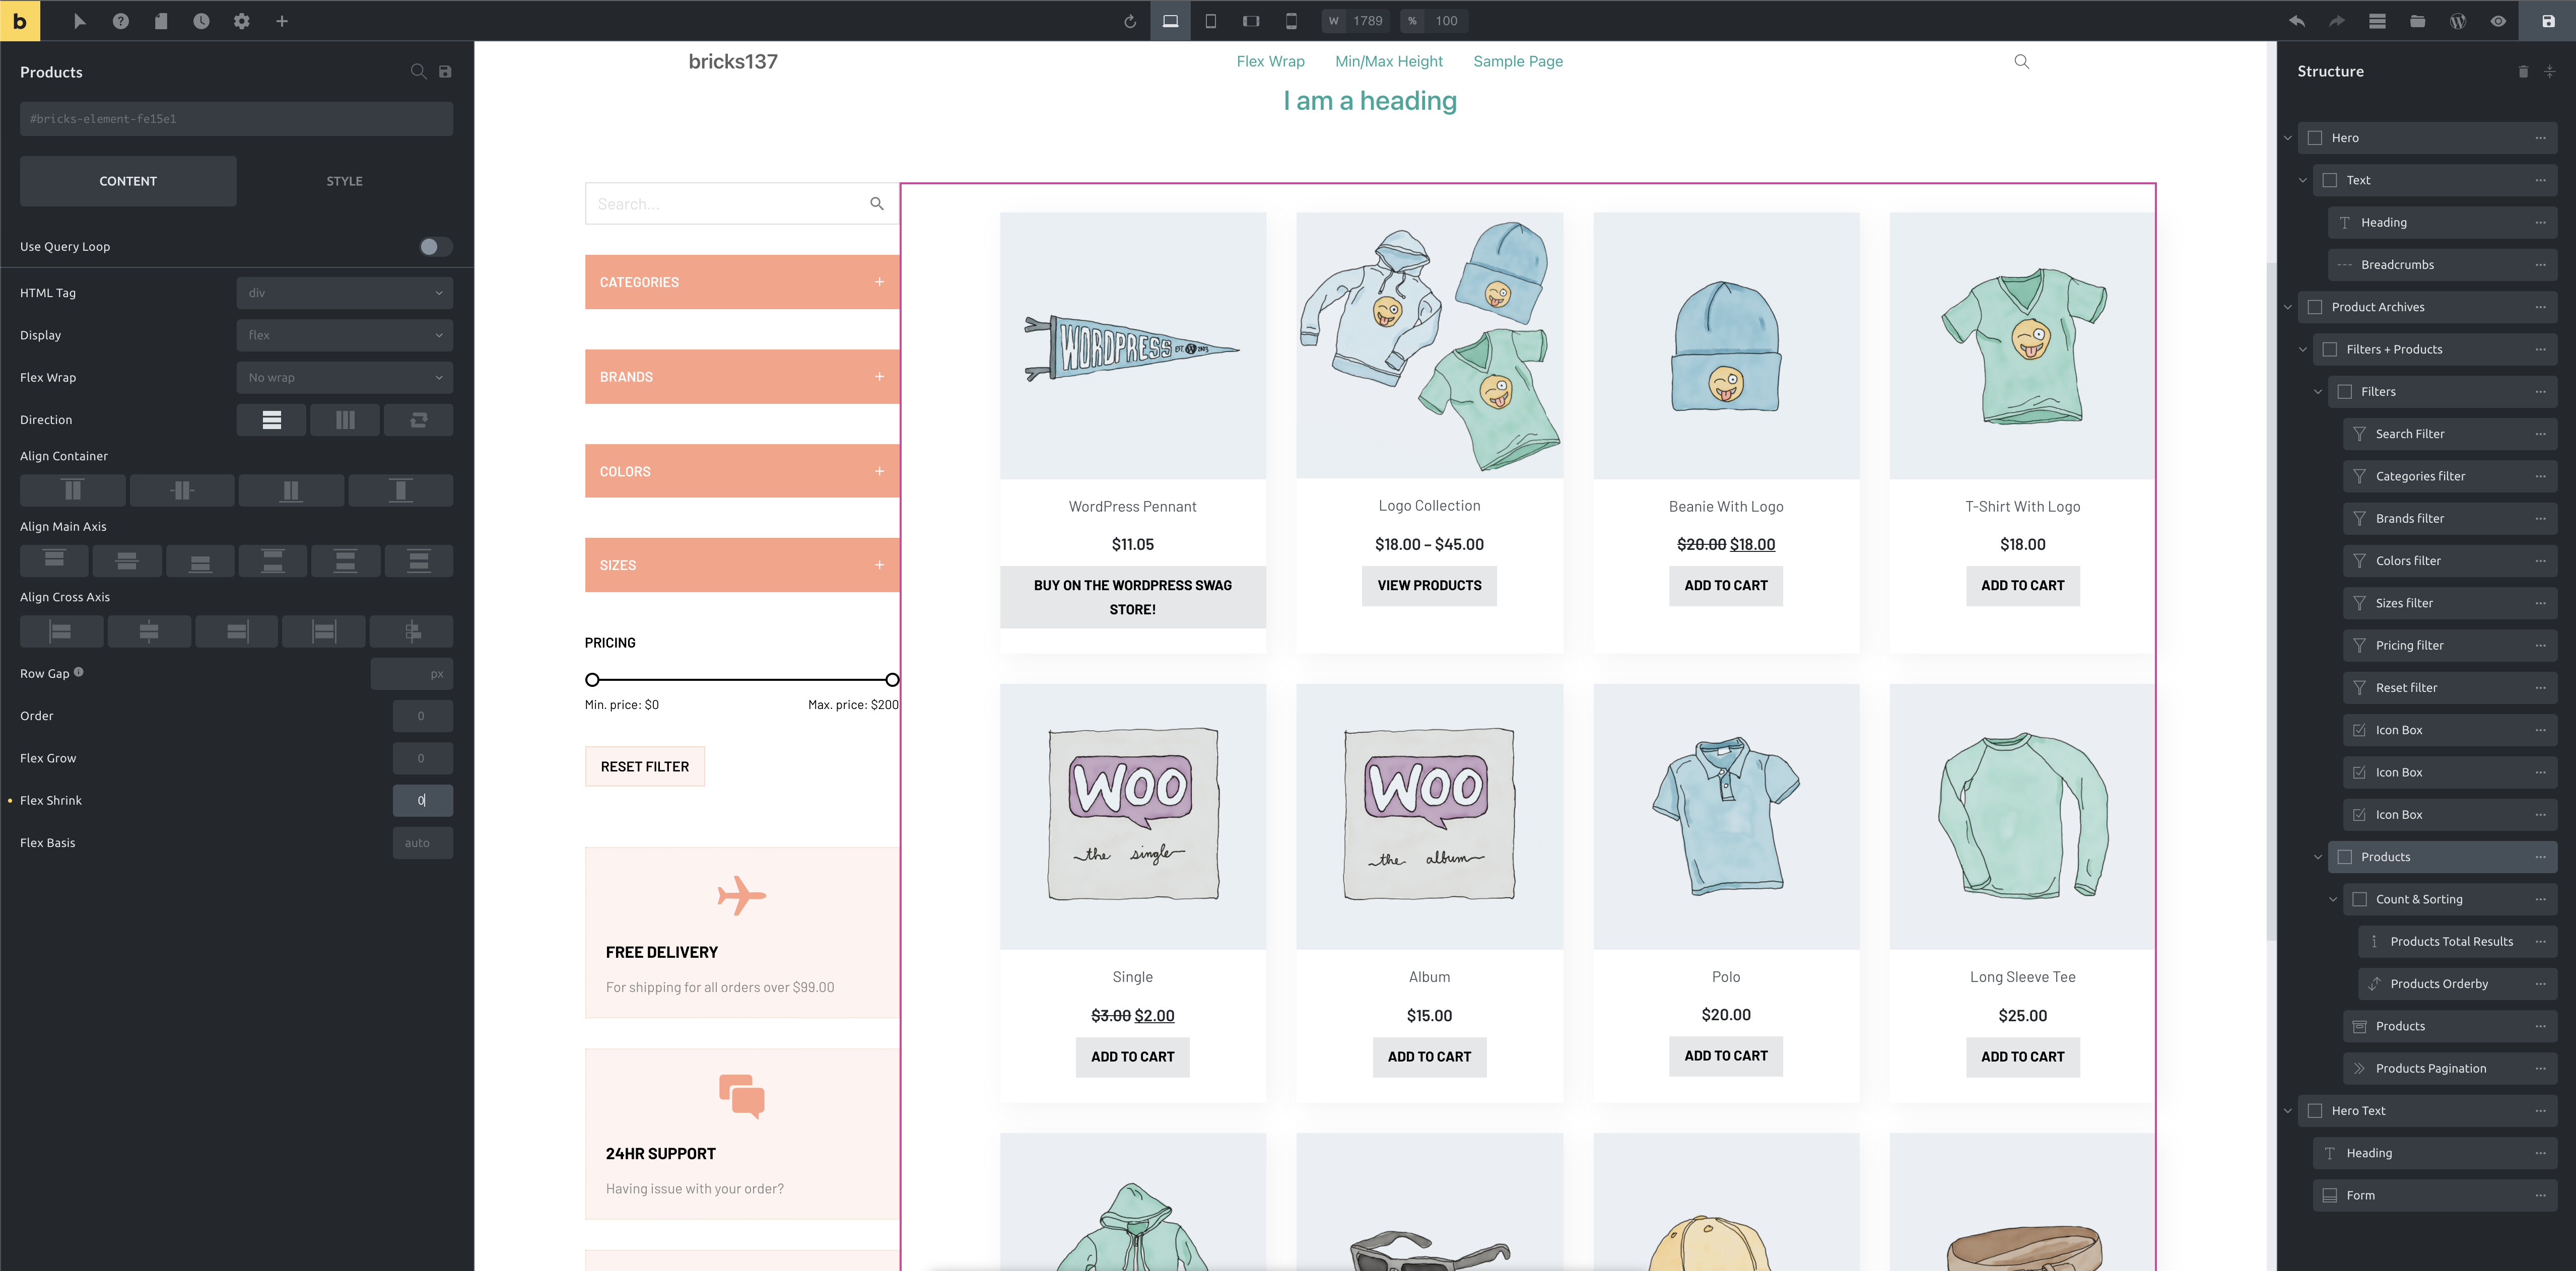Toggle reverse direction icon
2576x1271 pixels.
coord(419,420)
